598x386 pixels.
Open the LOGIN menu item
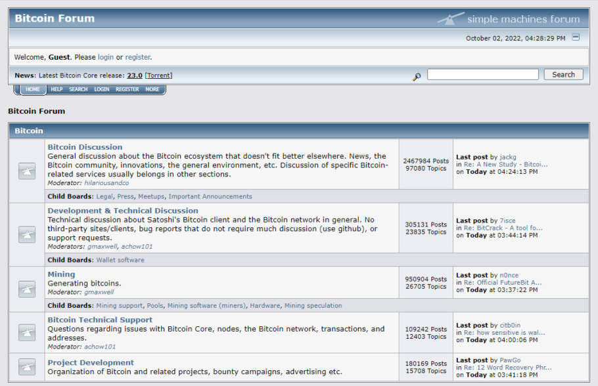(102, 89)
